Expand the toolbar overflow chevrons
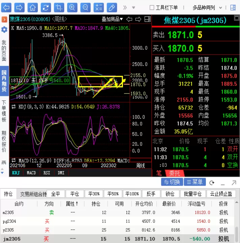Image resolution: width=240 pixels, height=243 pixels. coord(125,7)
